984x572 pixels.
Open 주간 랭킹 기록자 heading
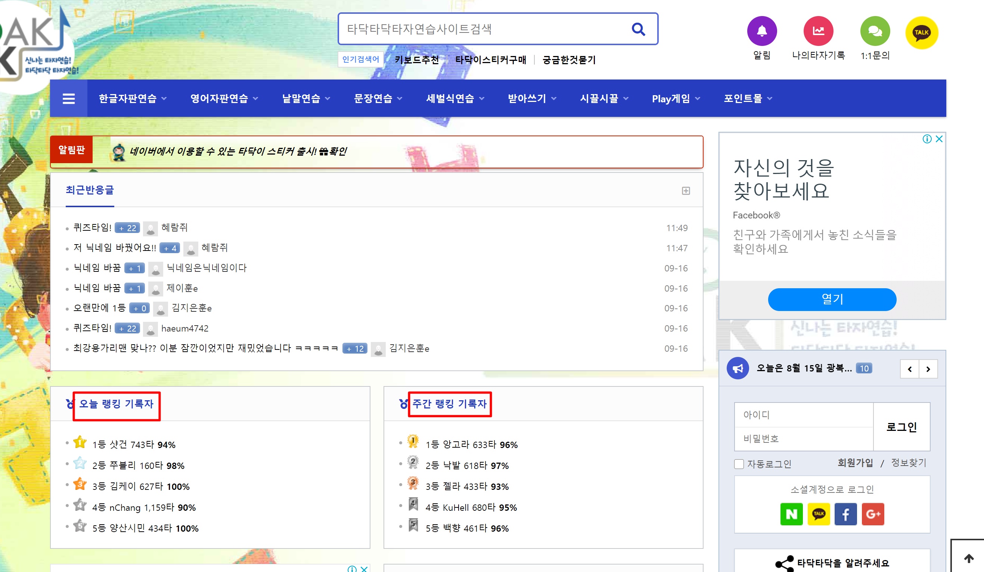pyautogui.click(x=450, y=404)
